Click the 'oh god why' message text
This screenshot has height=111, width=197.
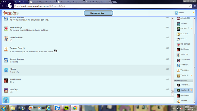(14, 72)
